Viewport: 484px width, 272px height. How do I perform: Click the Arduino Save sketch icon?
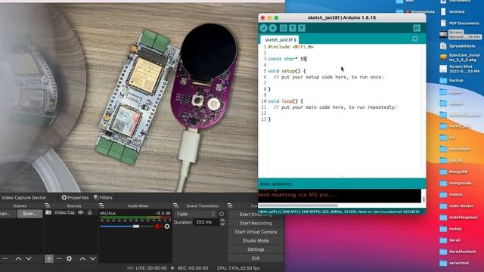tap(302, 28)
